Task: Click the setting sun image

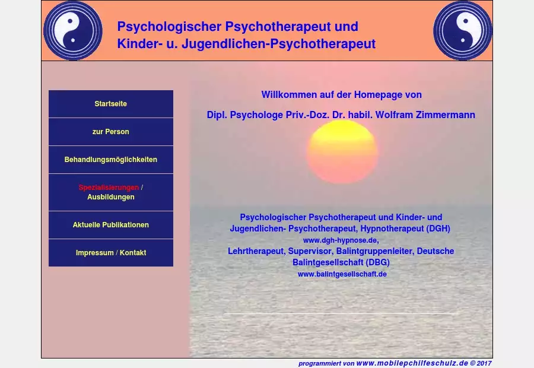Action: (342, 152)
